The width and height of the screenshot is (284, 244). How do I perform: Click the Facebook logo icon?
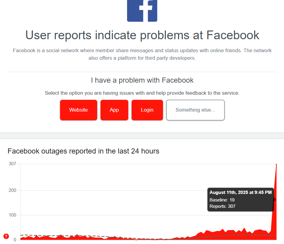142,11
